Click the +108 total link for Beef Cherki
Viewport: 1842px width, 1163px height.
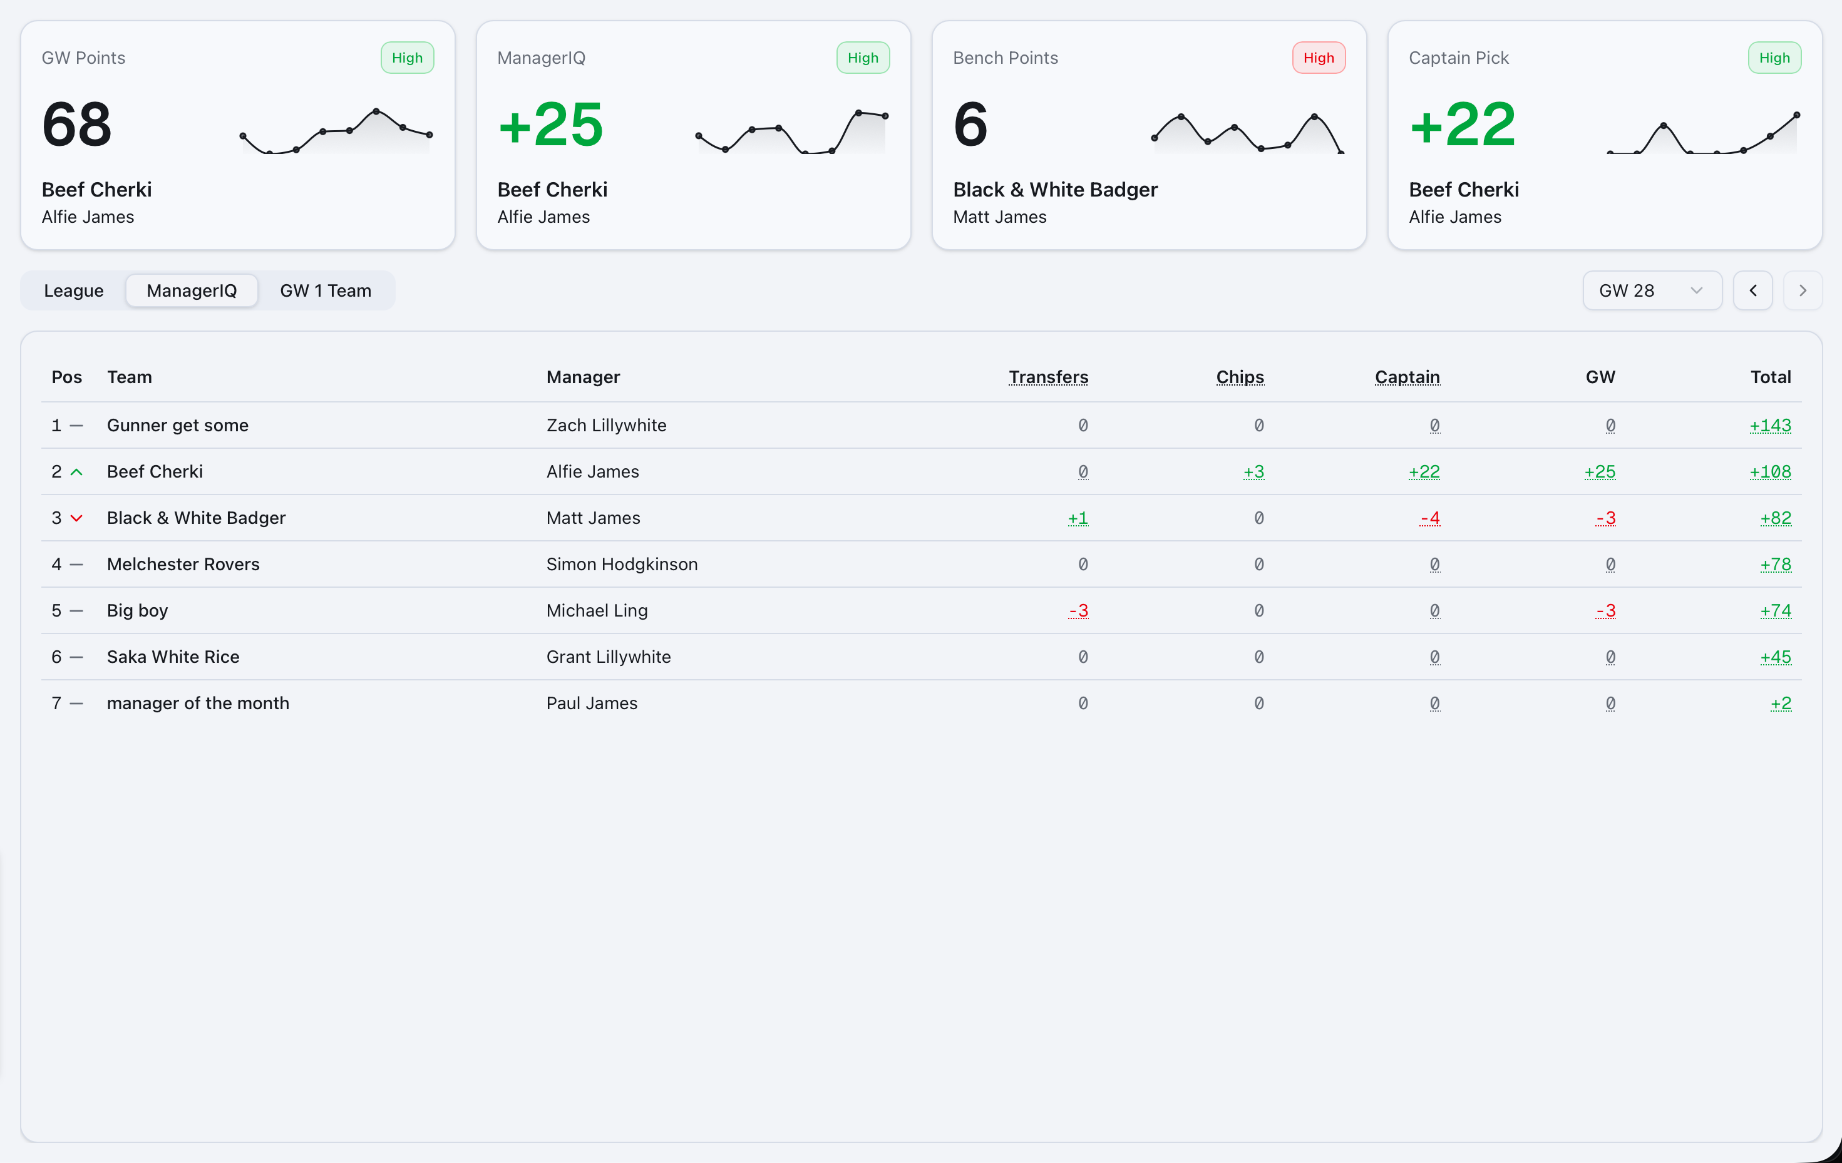point(1770,472)
